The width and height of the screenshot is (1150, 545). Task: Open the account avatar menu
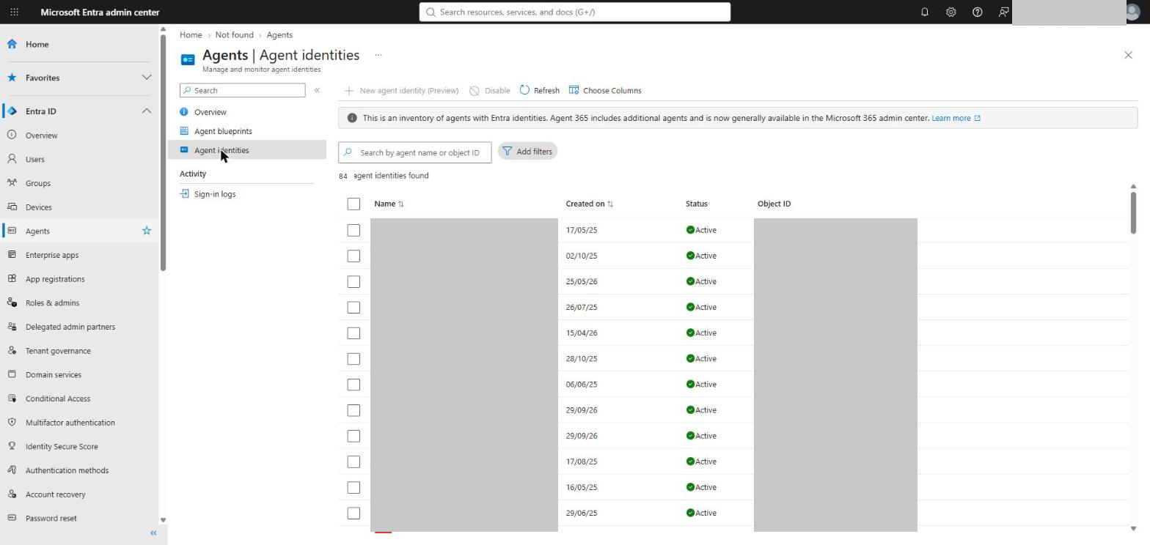(1134, 12)
